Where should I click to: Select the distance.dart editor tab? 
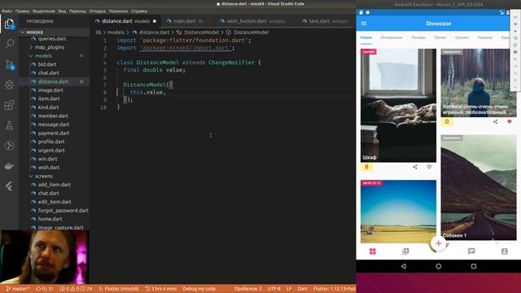click(x=125, y=21)
